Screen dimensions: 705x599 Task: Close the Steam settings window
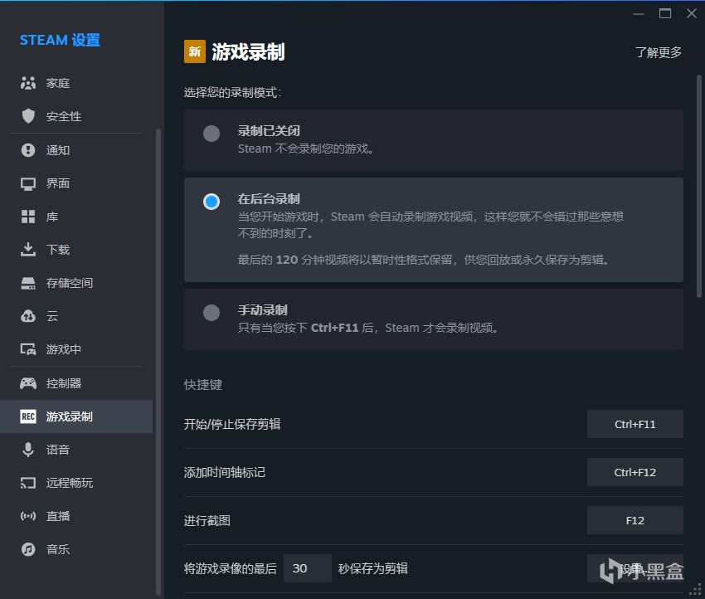point(692,13)
